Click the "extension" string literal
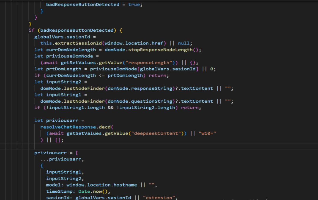Viewport: 318px width, 200px height. click(159, 198)
